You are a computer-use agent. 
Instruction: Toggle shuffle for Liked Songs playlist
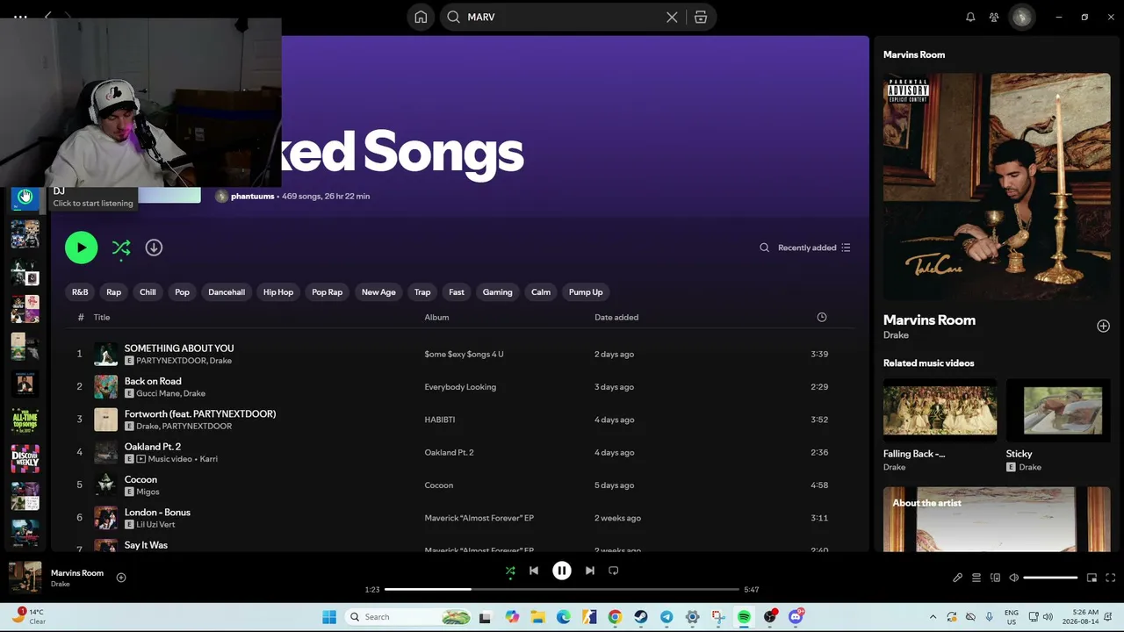121,248
